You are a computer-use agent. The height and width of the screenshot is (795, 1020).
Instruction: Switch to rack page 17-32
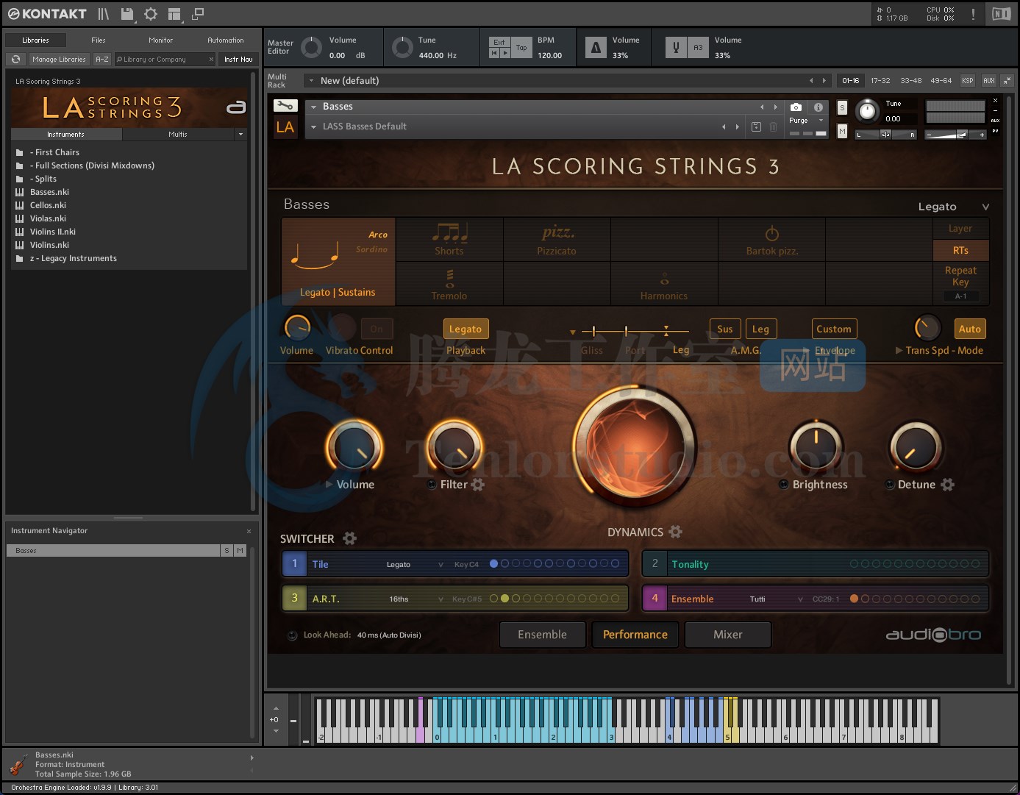(x=880, y=81)
